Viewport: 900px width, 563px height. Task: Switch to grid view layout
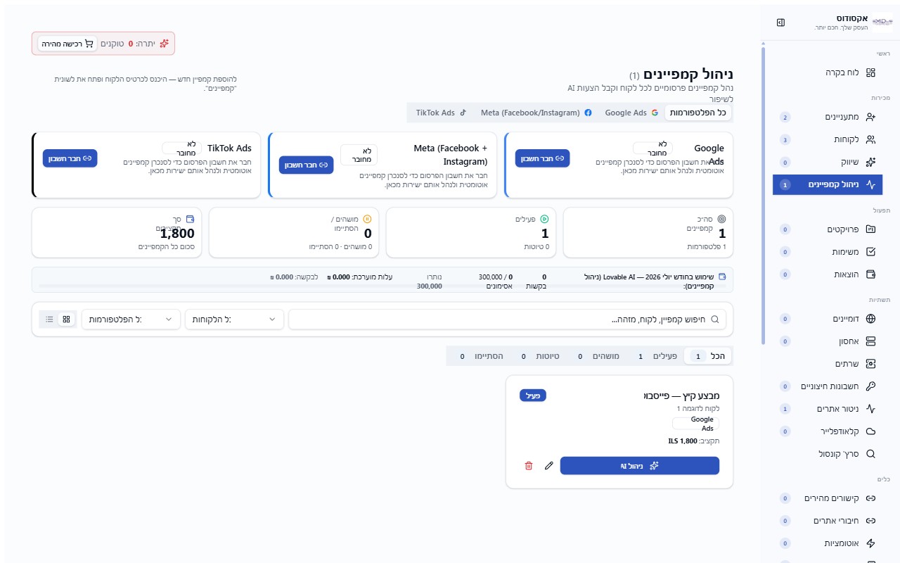66,320
